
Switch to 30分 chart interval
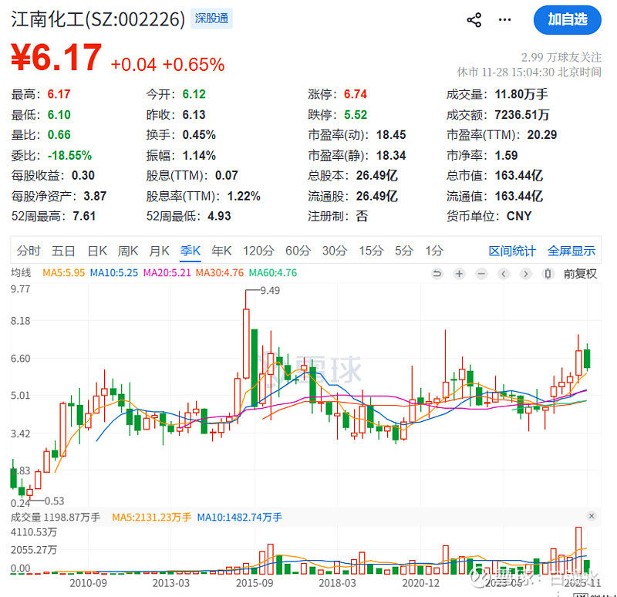pos(335,251)
